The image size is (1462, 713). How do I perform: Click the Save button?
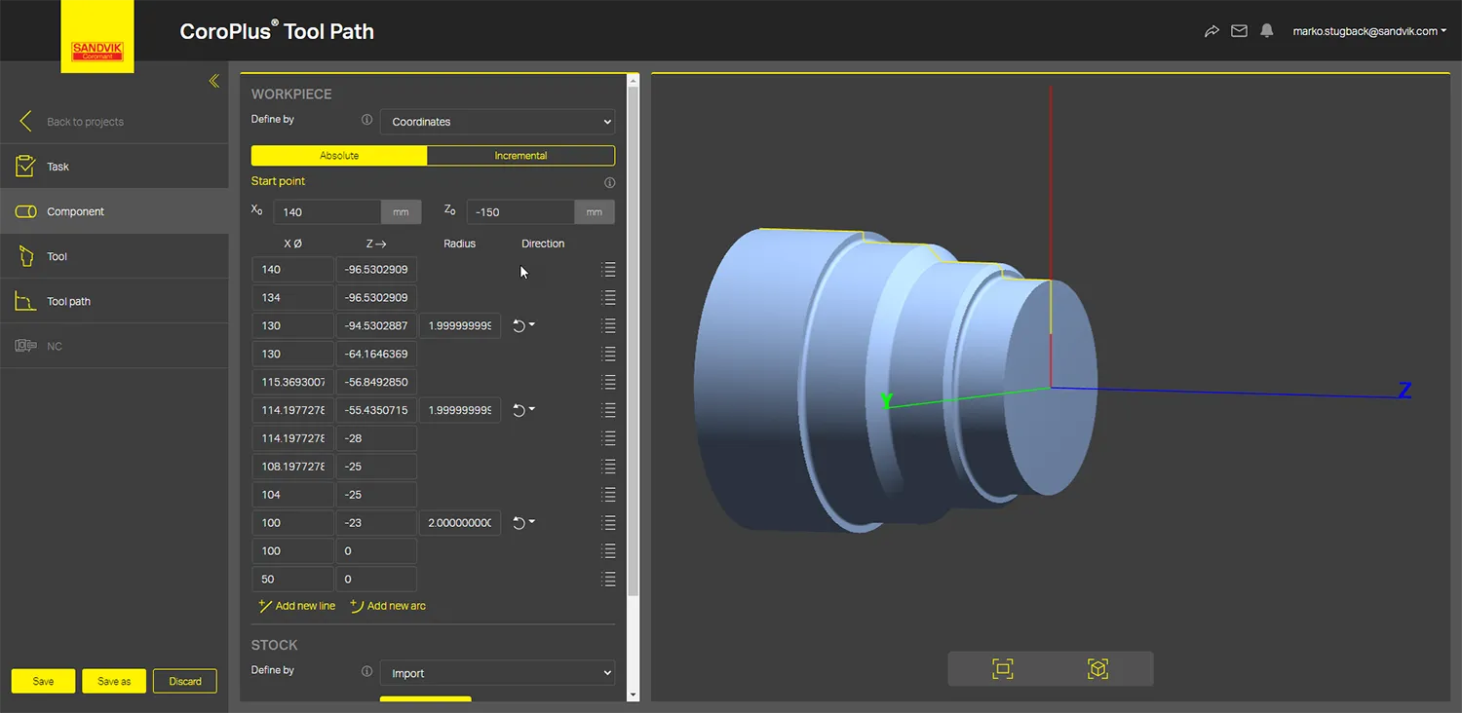43,681
